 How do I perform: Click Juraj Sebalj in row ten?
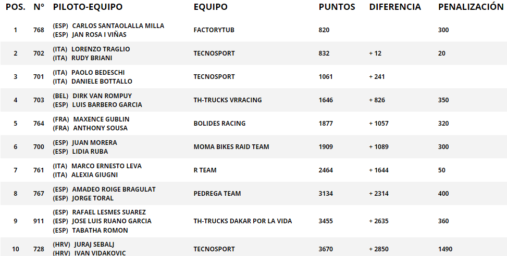(94, 245)
